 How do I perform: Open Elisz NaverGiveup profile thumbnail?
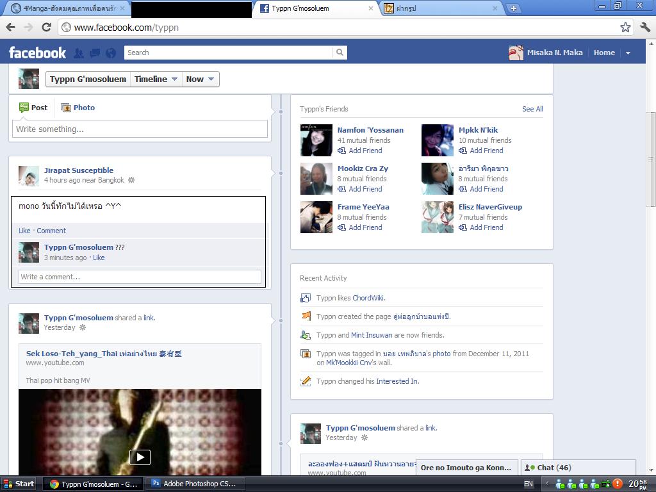click(437, 217)
